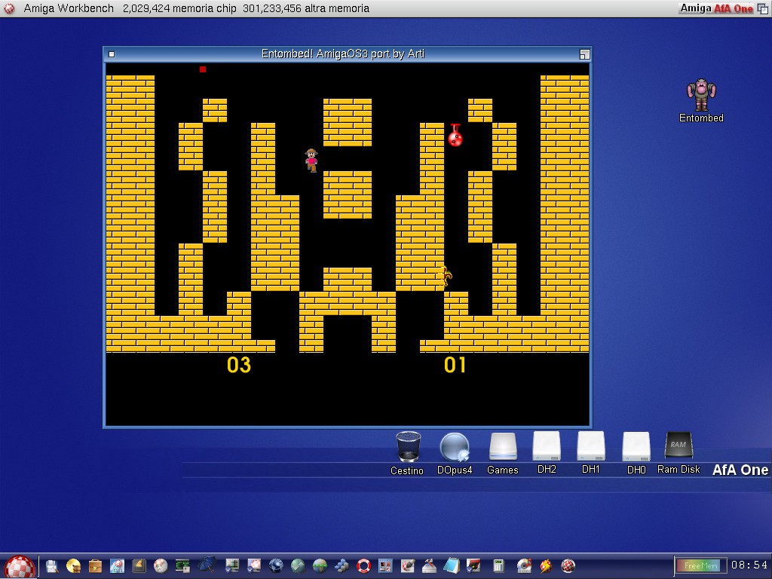Click the Amiga boing ball start button
Image resolution: width=772 pixels, height=579 pixels.
(20, 566)
